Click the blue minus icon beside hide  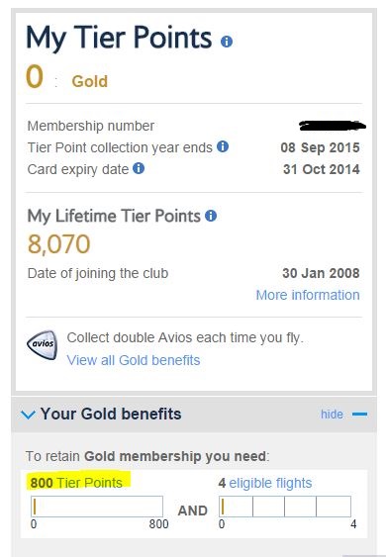[x=359, y=415]
